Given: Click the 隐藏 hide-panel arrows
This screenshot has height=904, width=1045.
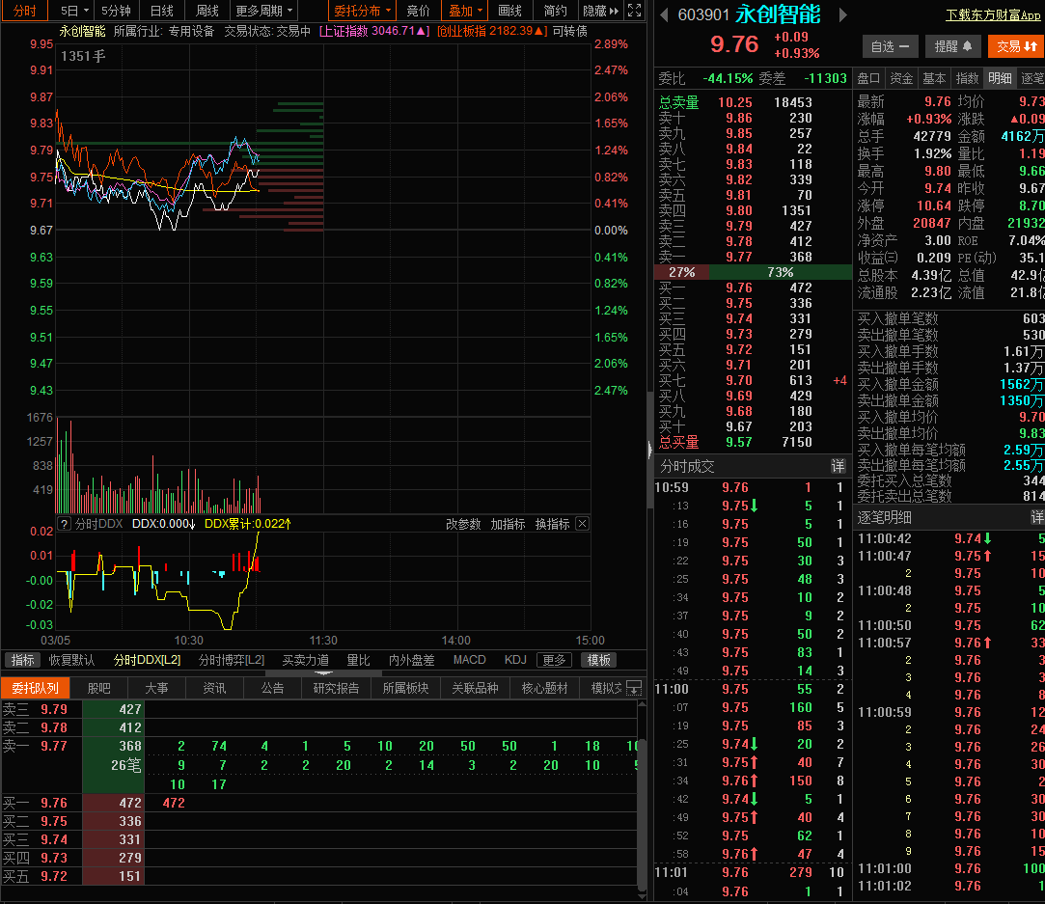Looking at the screenshot, I should click(600, 11).
